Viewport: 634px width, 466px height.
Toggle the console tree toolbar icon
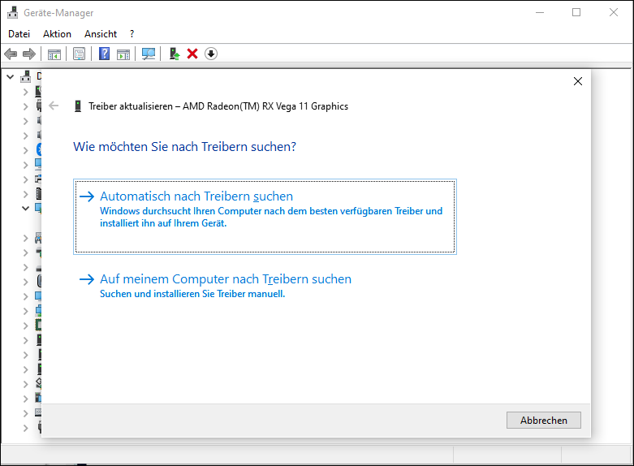[x=54, y=54]
